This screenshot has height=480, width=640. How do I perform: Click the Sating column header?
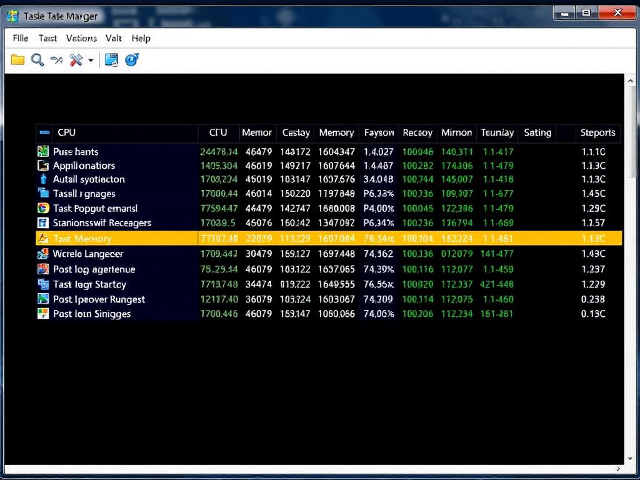tap(537, 132)
